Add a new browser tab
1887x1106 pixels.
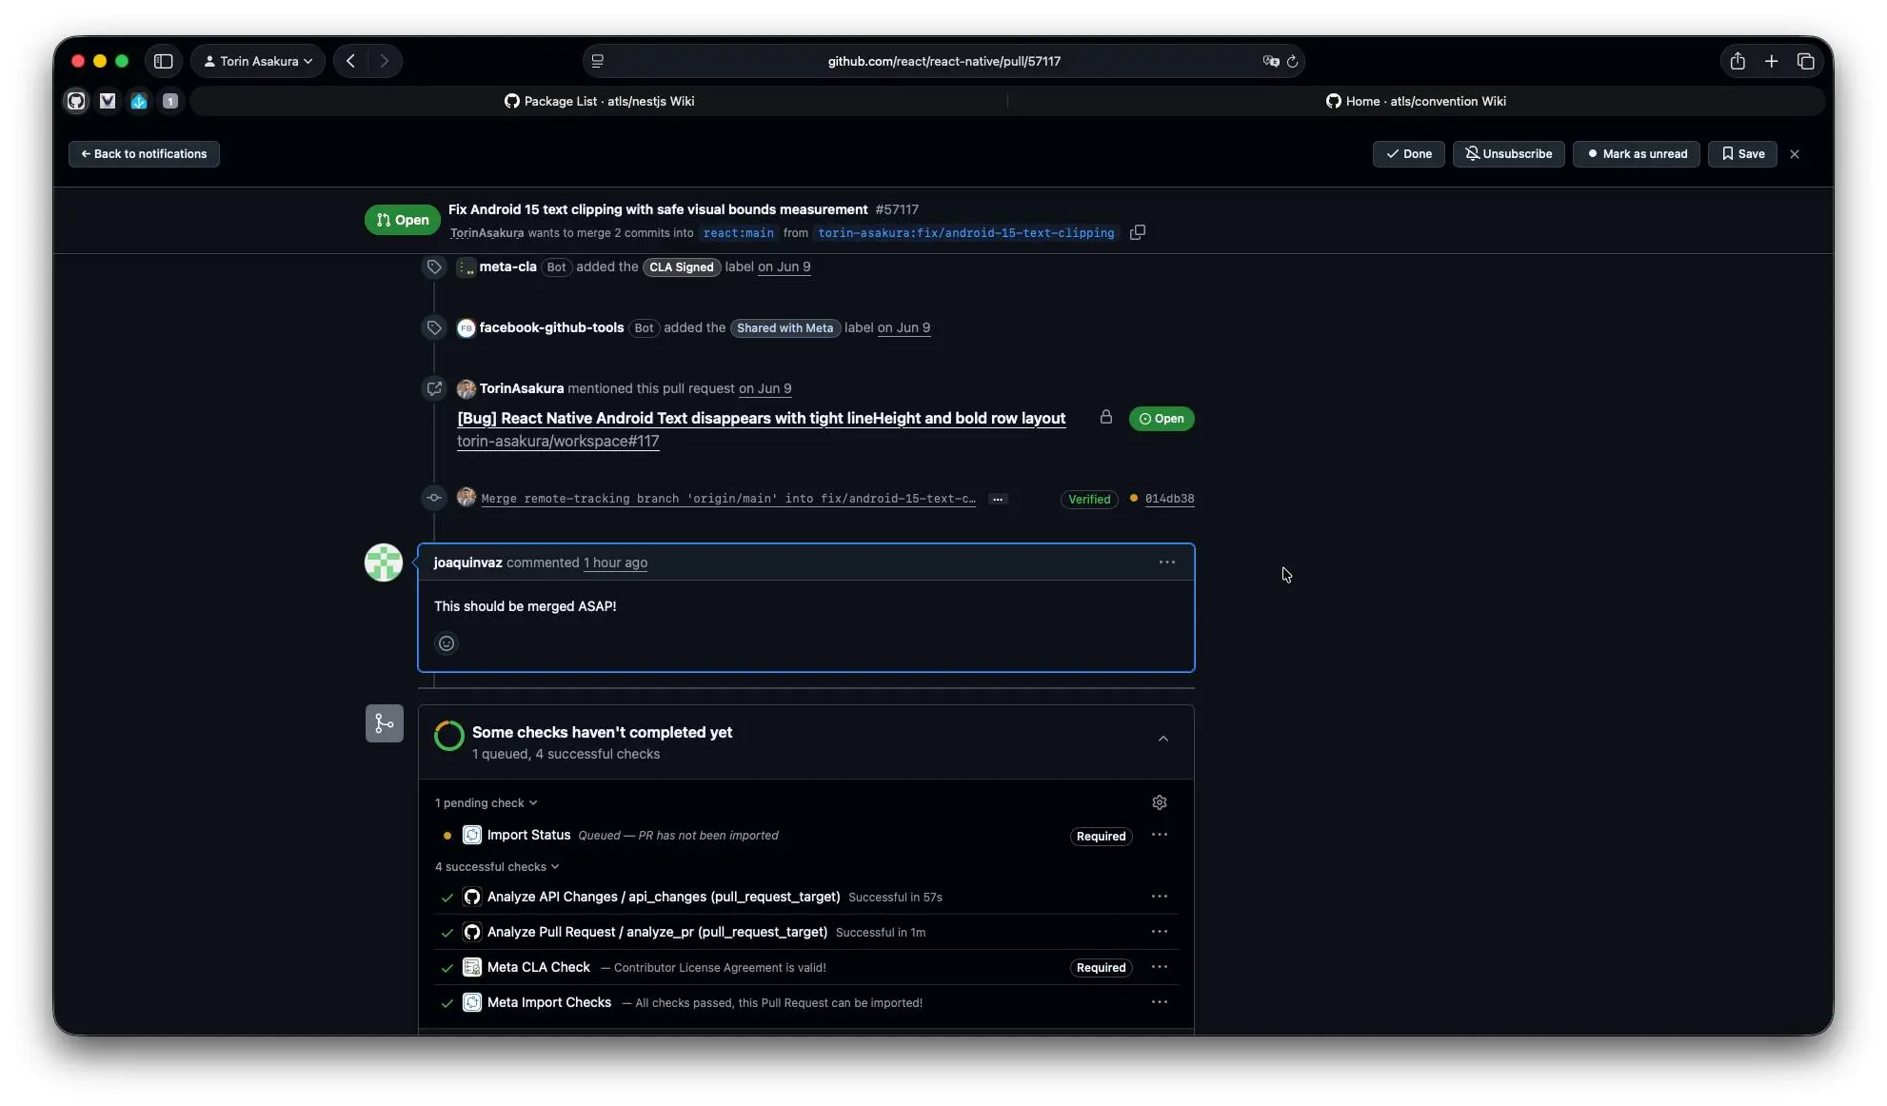[x=1771, y=61]
